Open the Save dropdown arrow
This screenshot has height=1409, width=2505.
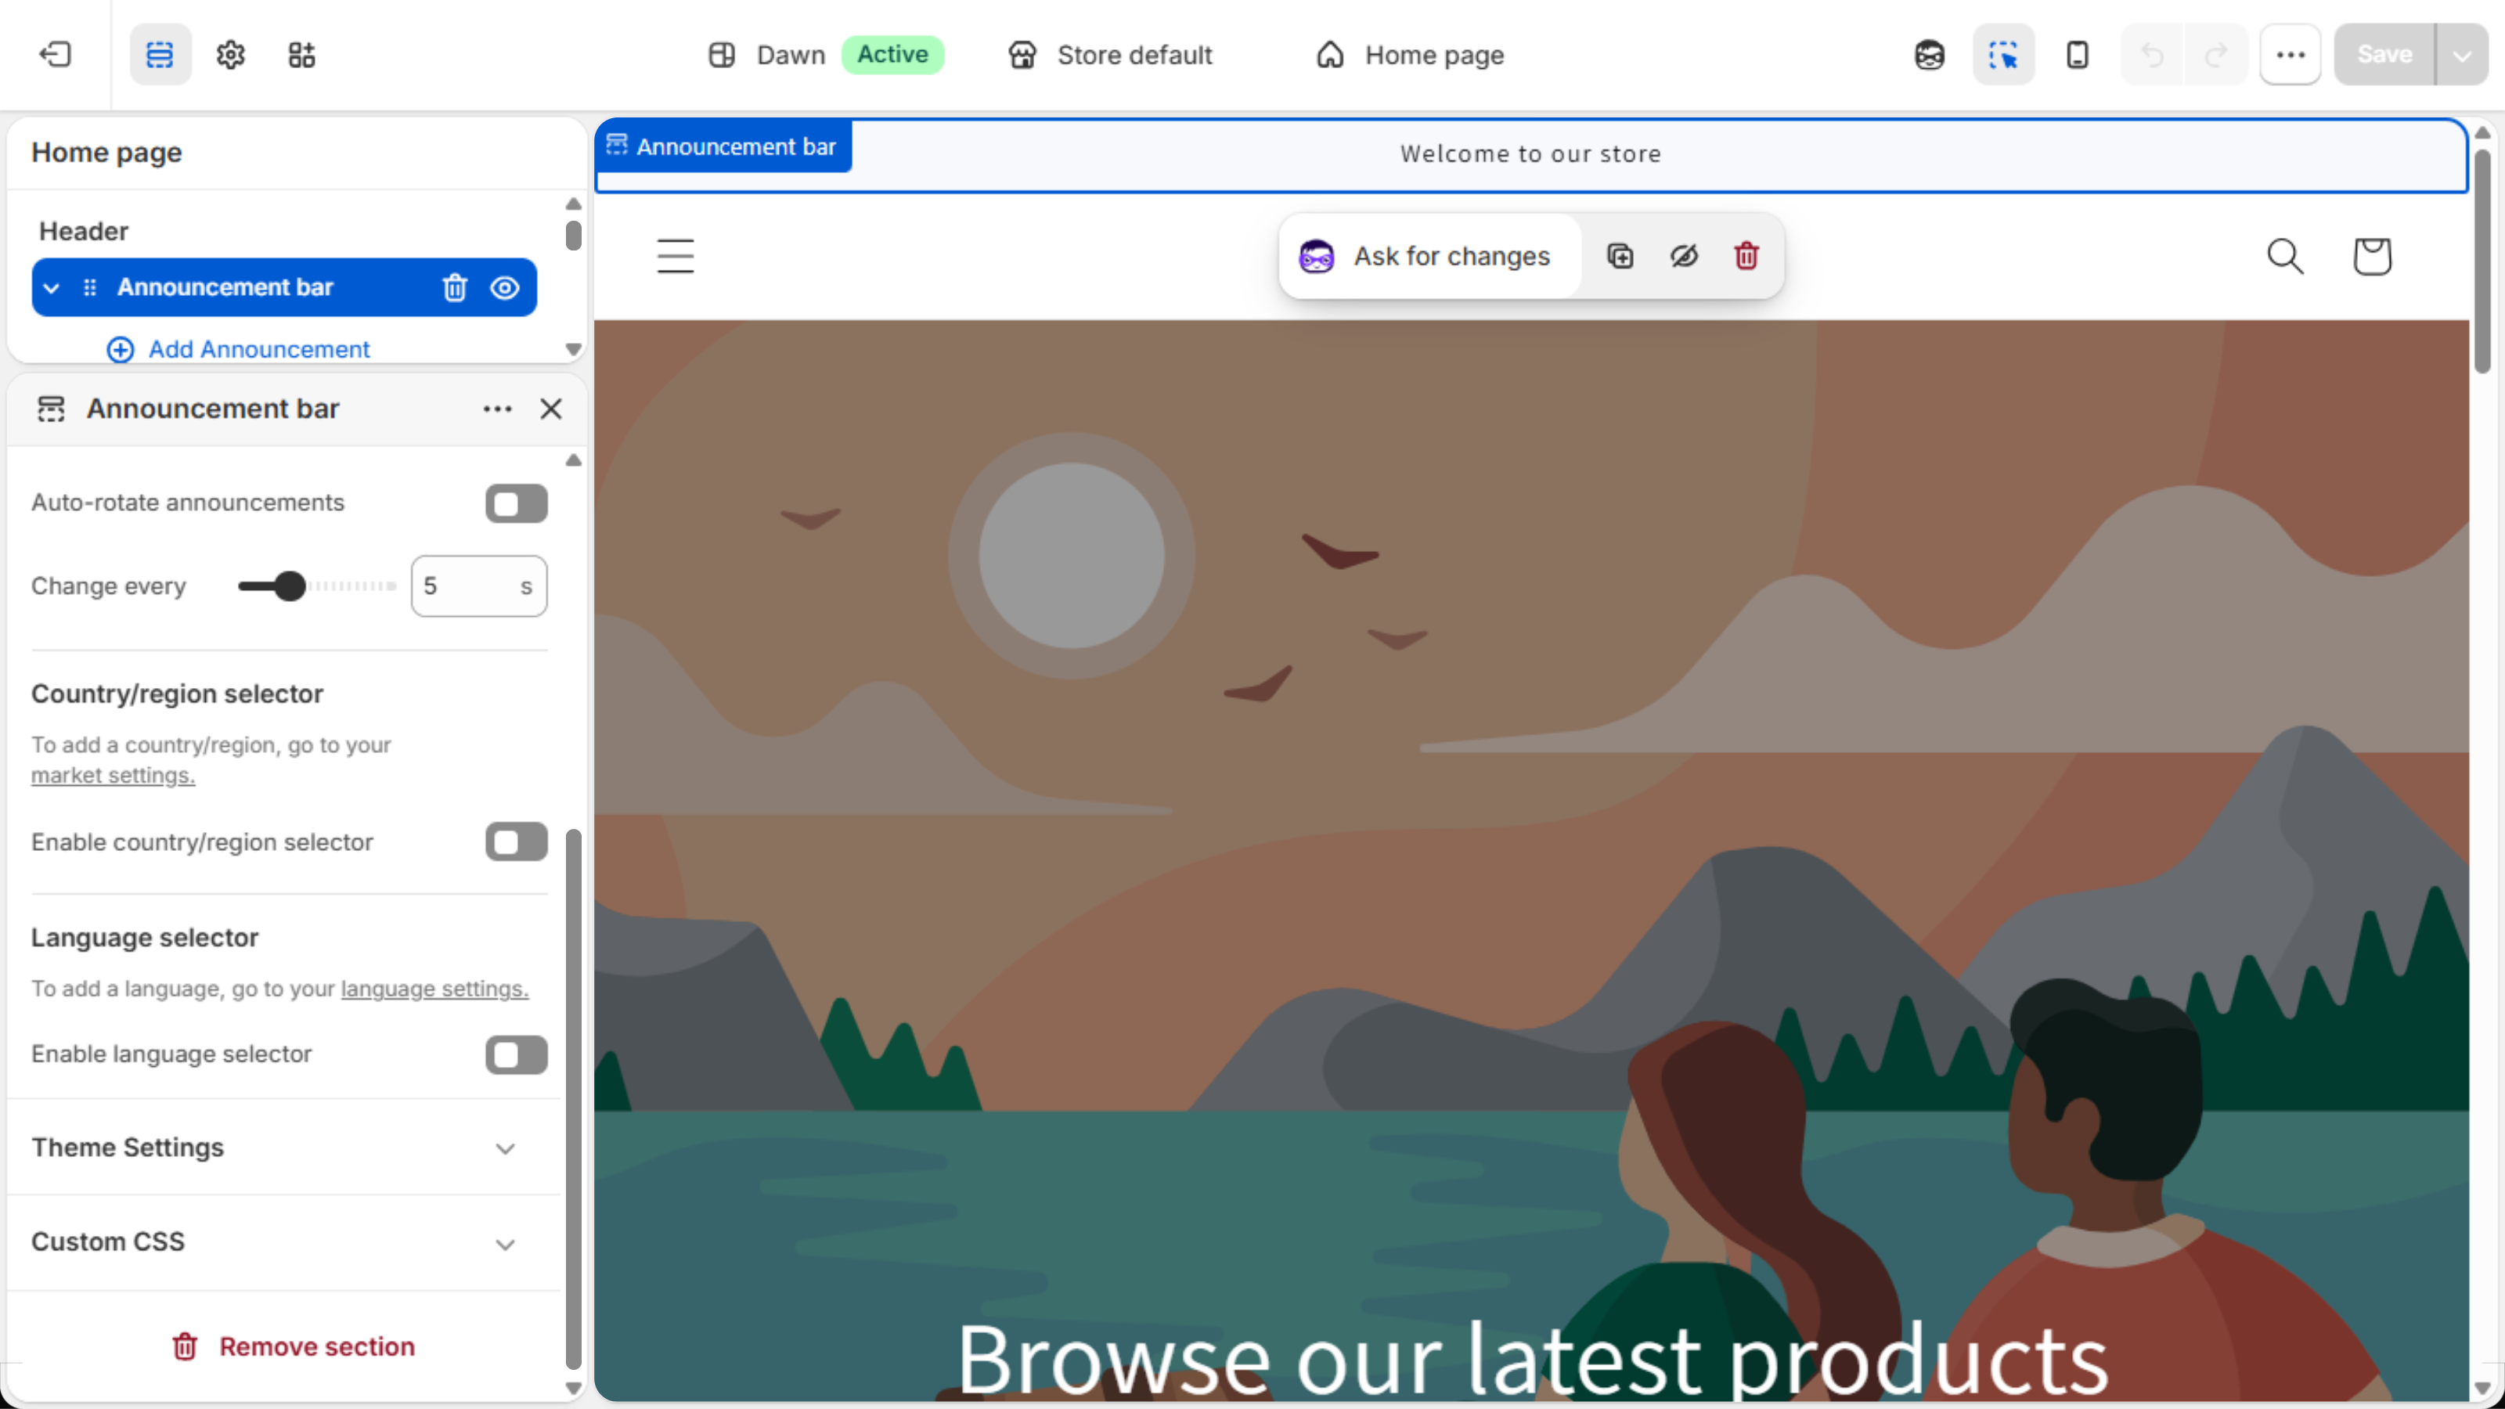(2462, 55)
